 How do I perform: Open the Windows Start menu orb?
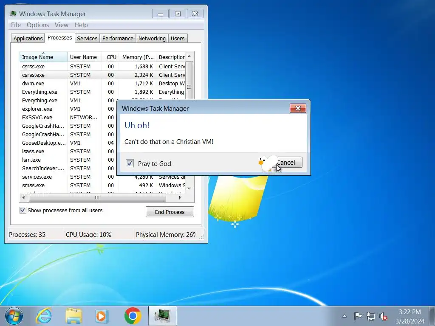point(14,316)
